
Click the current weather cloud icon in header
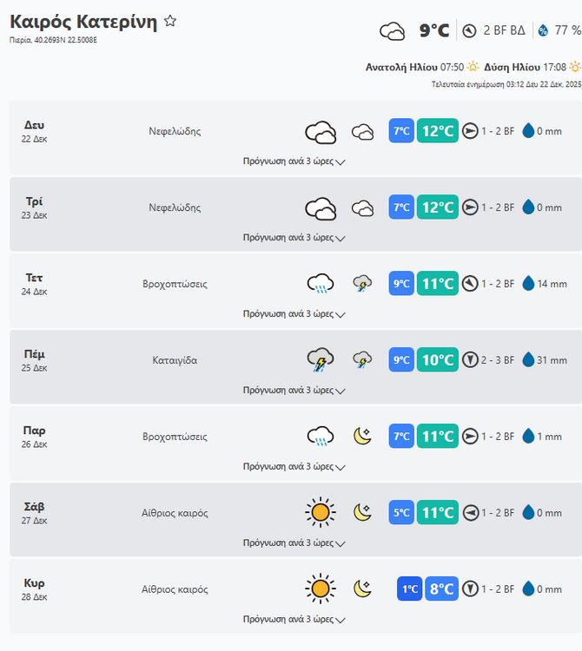click(393, 31)
